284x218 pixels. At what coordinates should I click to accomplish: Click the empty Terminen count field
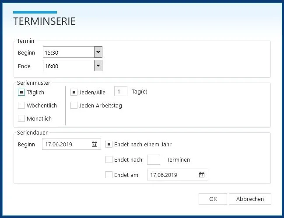coord(154,159)
